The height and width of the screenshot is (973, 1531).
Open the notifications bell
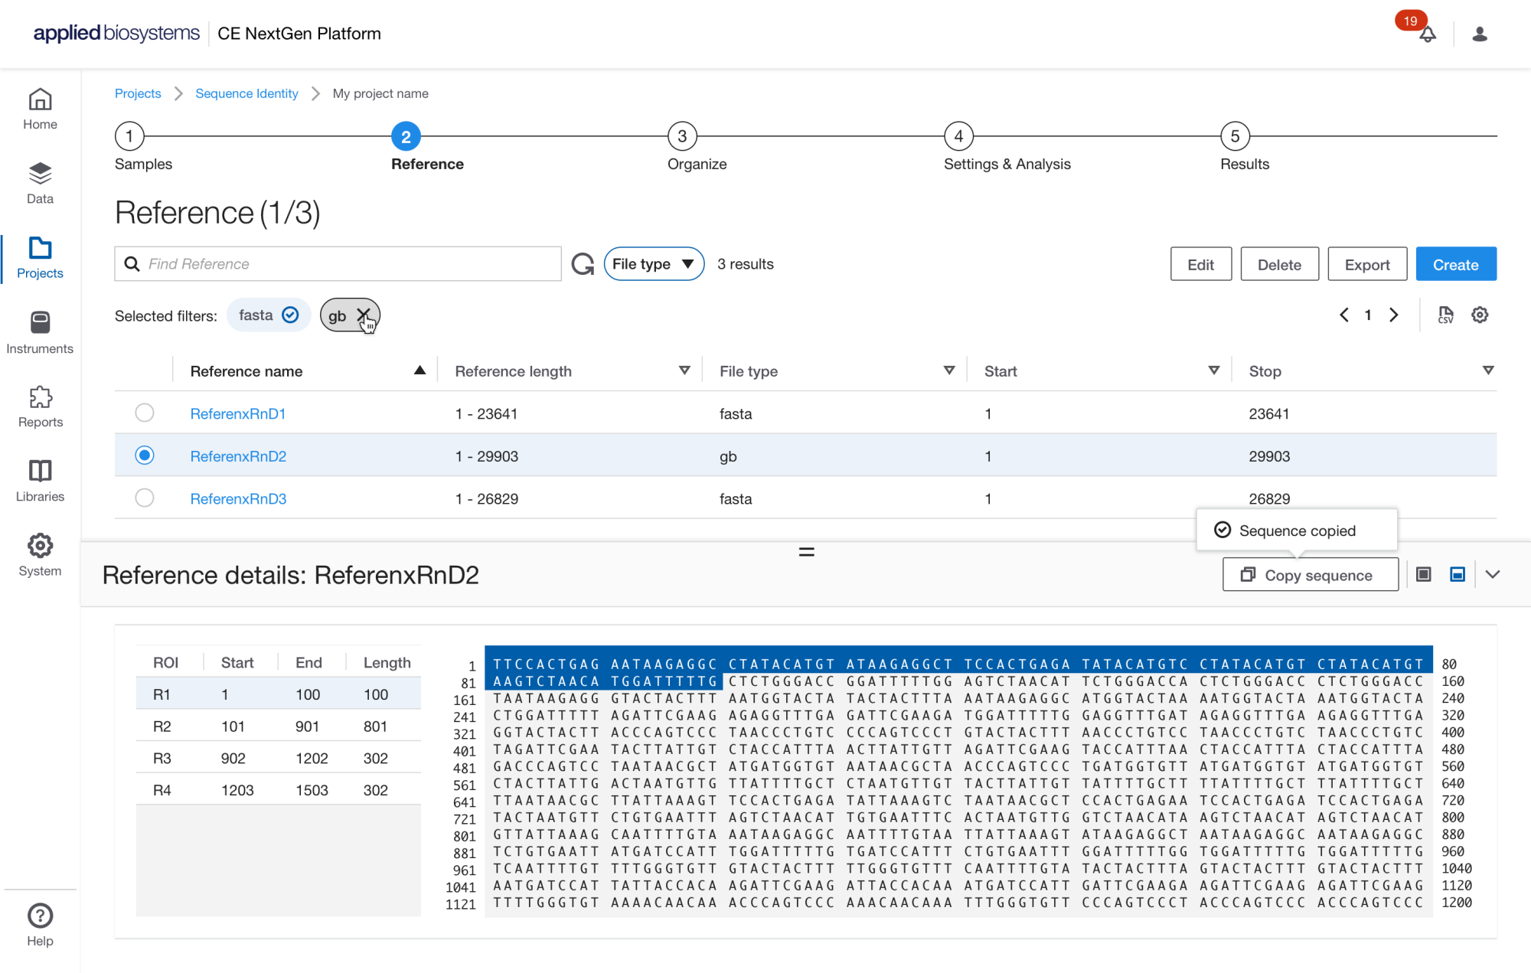click(1427, 34)
